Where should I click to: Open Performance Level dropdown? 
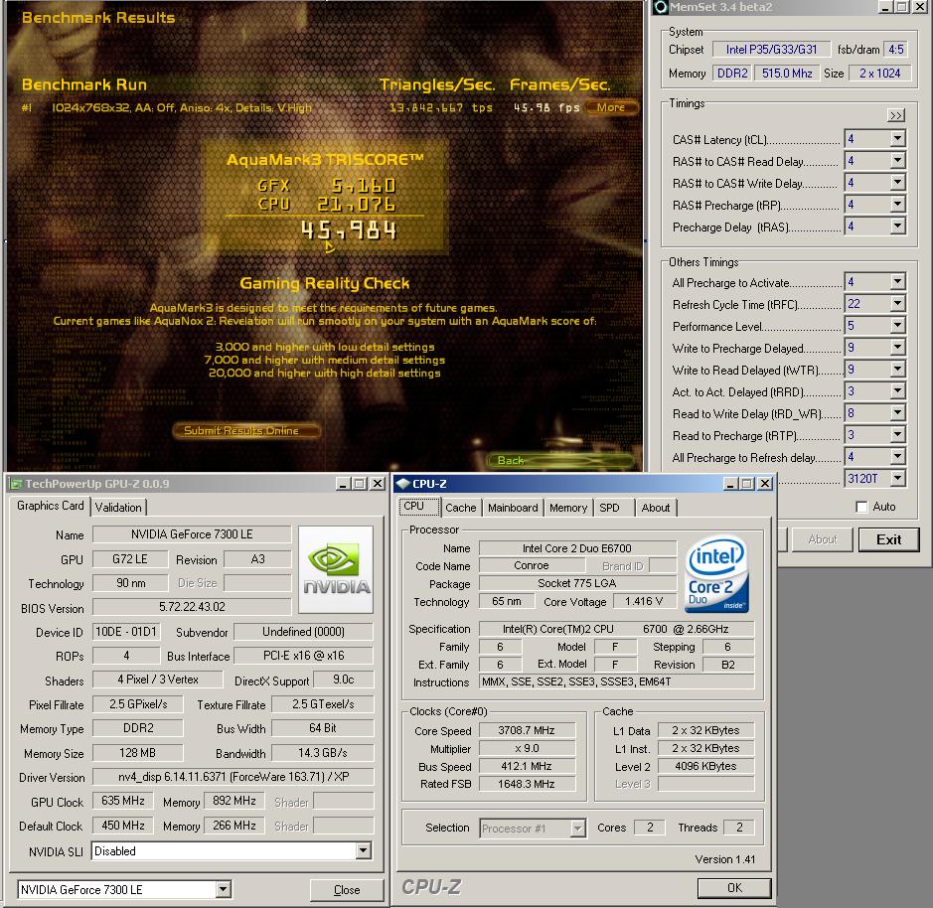[x=898, y=326]
